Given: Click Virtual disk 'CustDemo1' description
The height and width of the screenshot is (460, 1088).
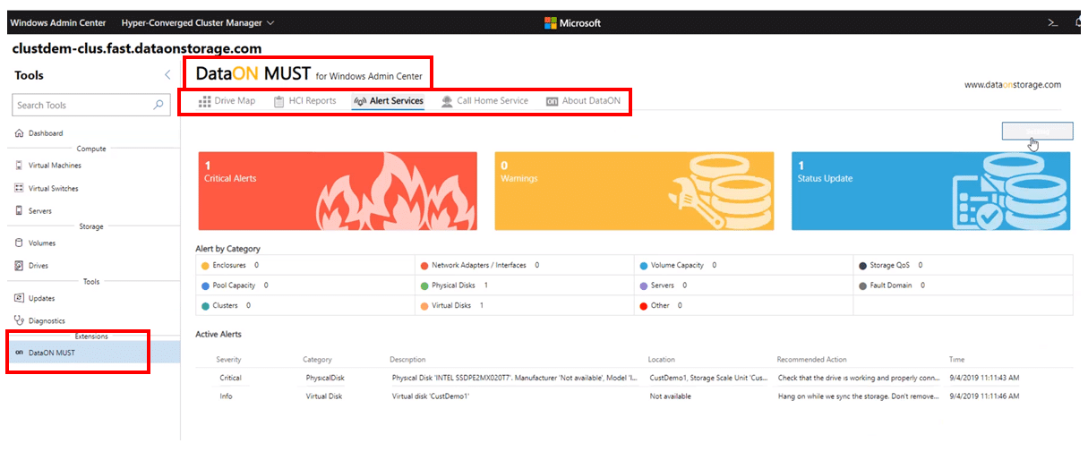Looking at the screenshot, I should [x=431, y=396].
